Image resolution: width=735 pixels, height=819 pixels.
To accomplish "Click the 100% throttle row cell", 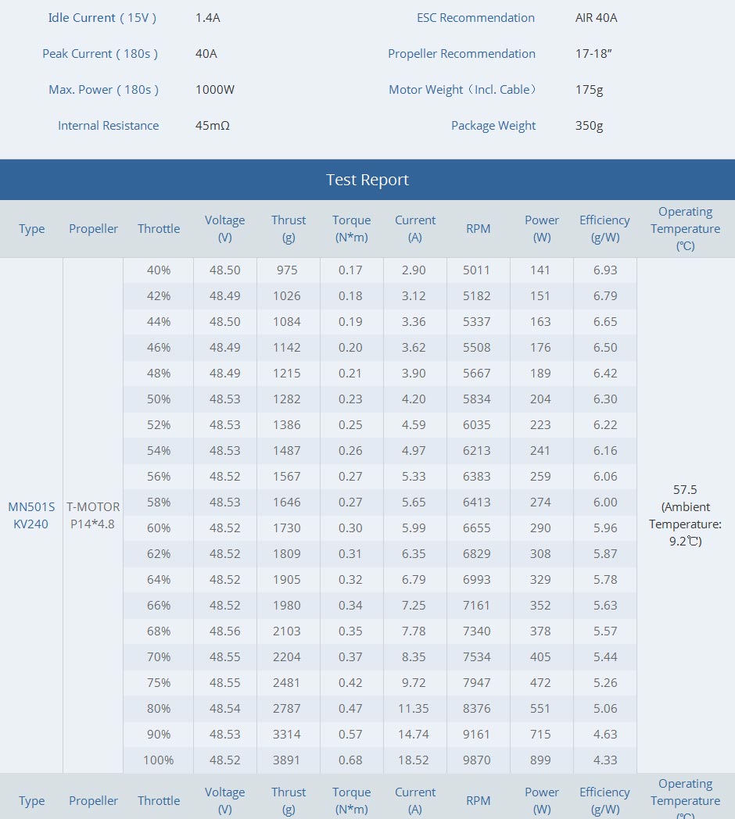I will point(159,760).
